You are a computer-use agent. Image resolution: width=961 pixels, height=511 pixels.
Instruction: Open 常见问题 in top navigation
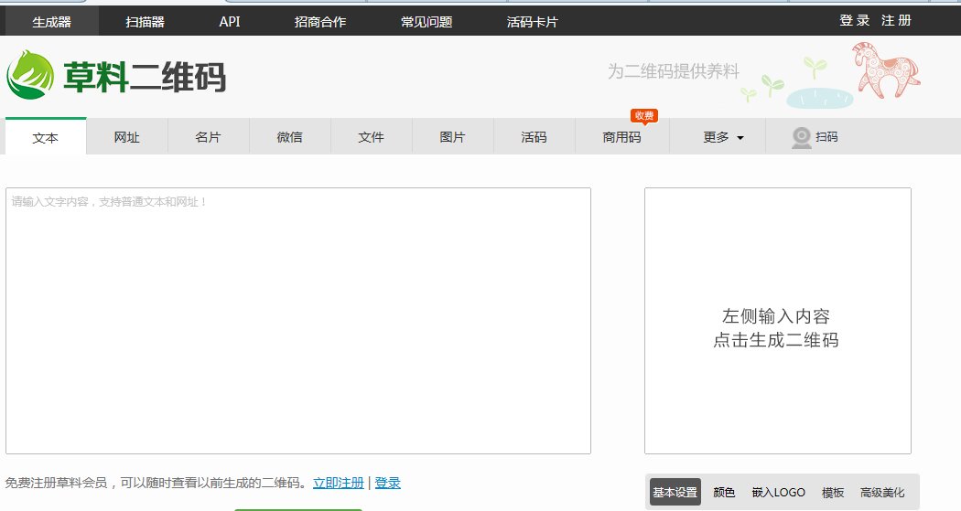coord(427,22)
